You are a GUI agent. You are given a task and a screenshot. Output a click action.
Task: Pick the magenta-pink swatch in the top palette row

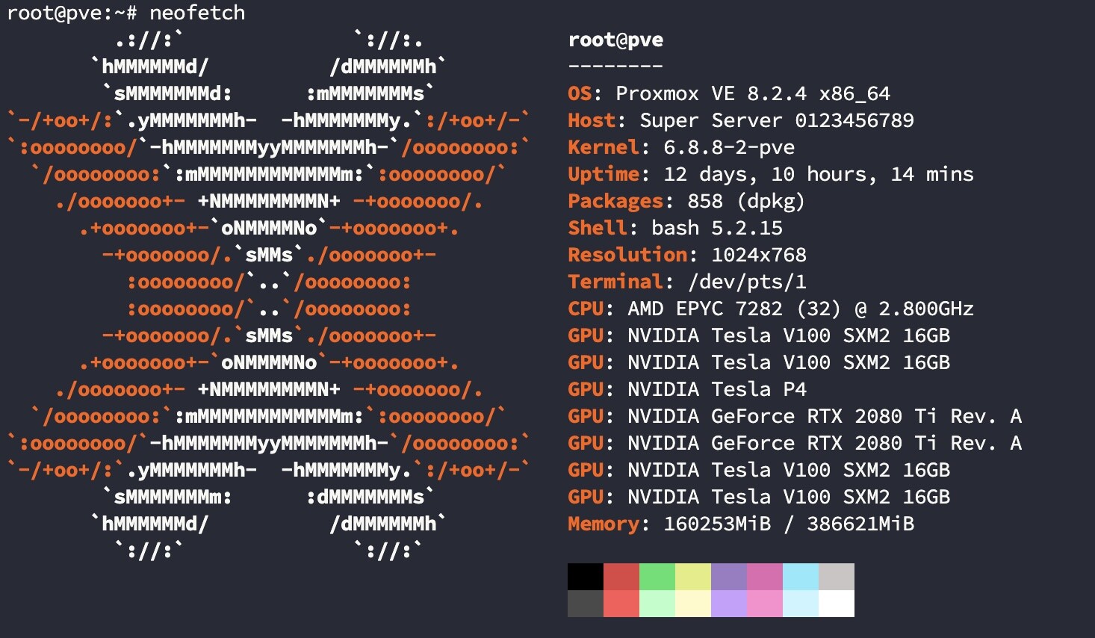click(765, 577)
